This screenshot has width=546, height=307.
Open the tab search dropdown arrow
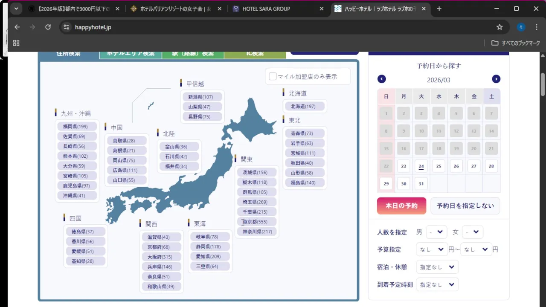pos(16,9)
